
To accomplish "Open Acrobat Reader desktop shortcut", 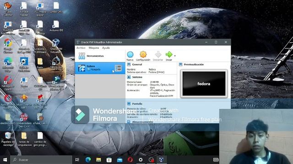I will [x=24, y=9].
